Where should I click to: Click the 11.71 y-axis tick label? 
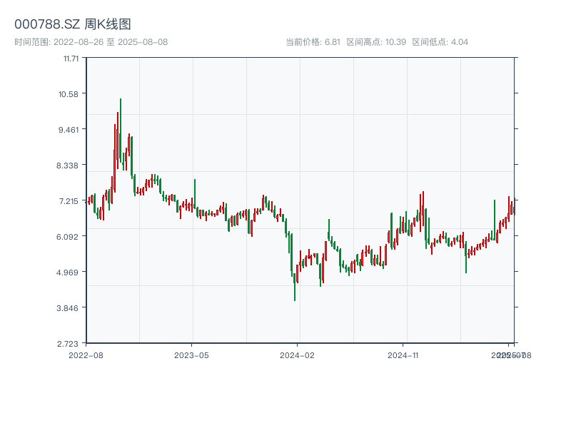click(x=71, y=58)
